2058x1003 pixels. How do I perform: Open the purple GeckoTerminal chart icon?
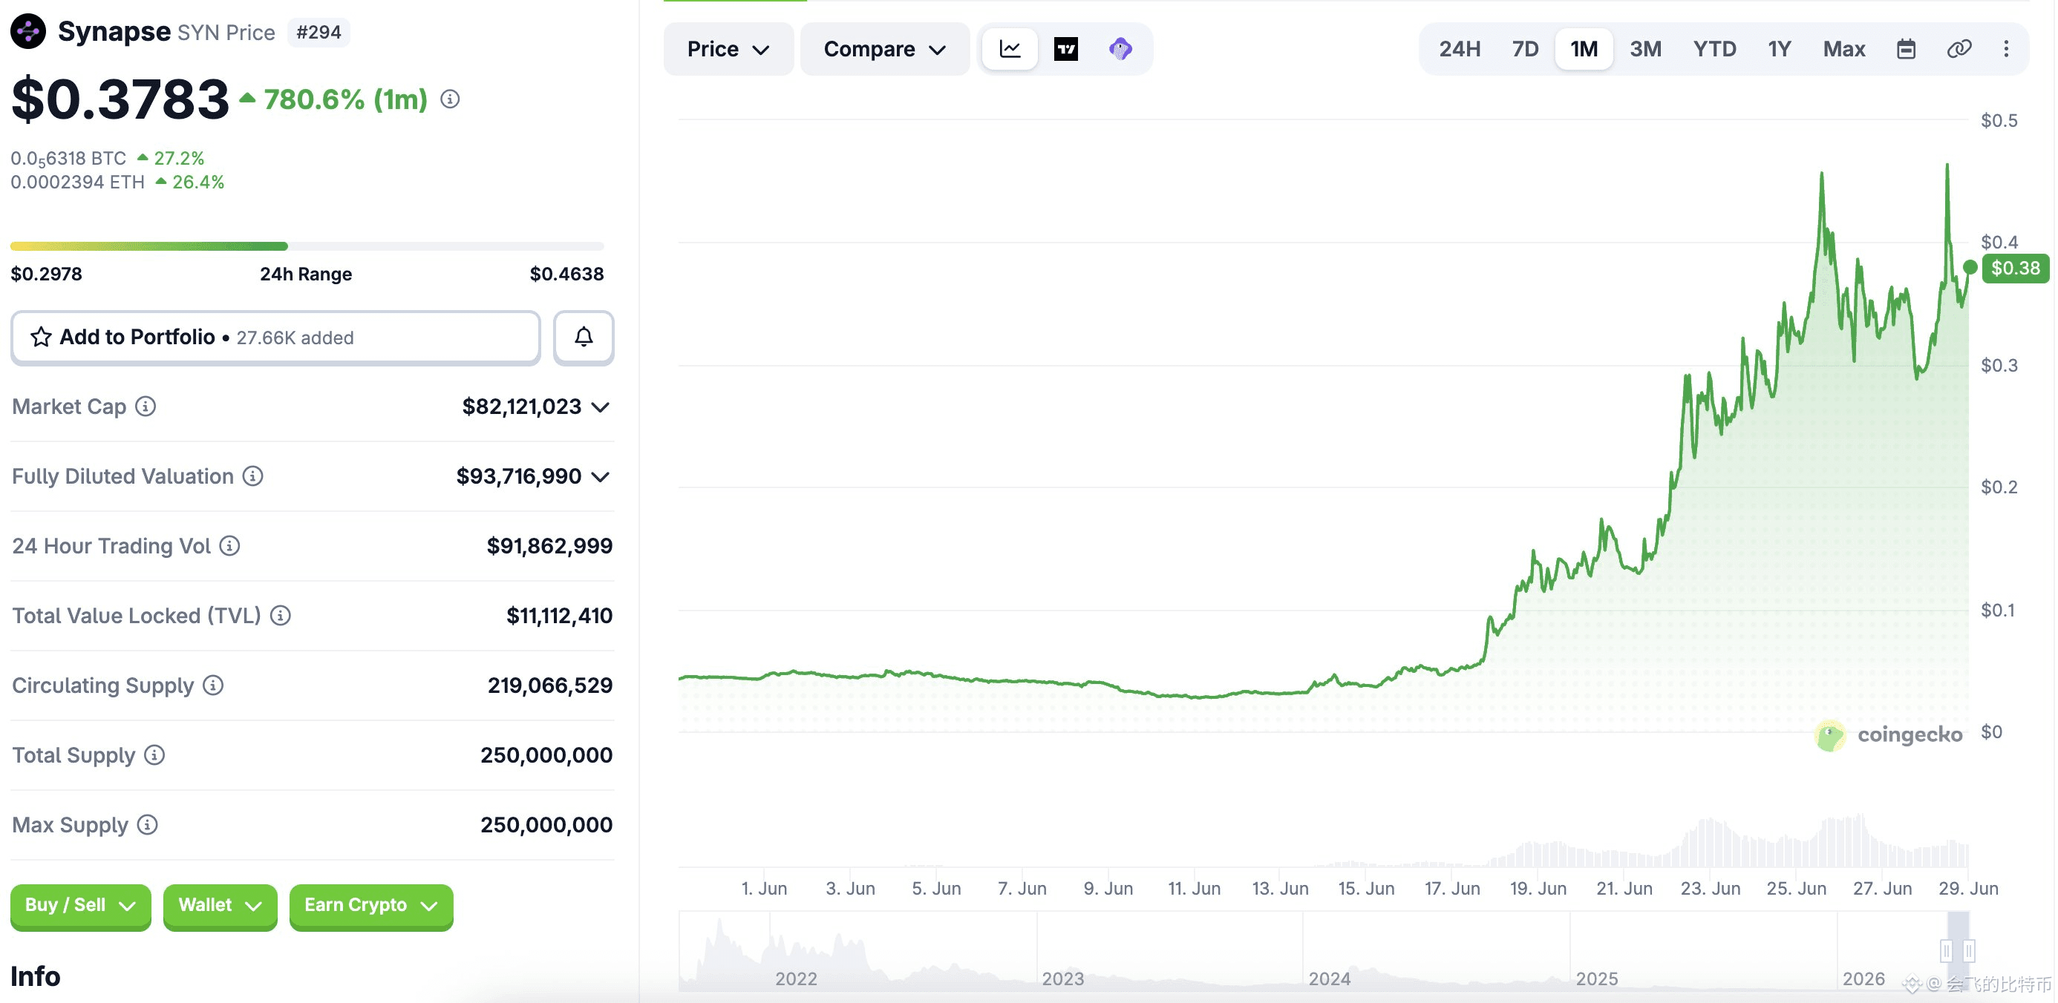tap(1120, 49)
